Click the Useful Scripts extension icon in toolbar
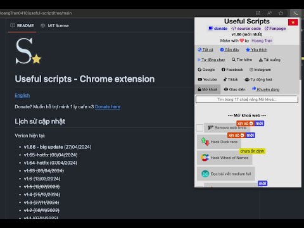This screenshot has width=304, height=228. [295, 13]
